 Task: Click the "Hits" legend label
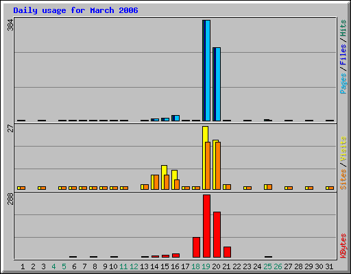pos(343,28)
